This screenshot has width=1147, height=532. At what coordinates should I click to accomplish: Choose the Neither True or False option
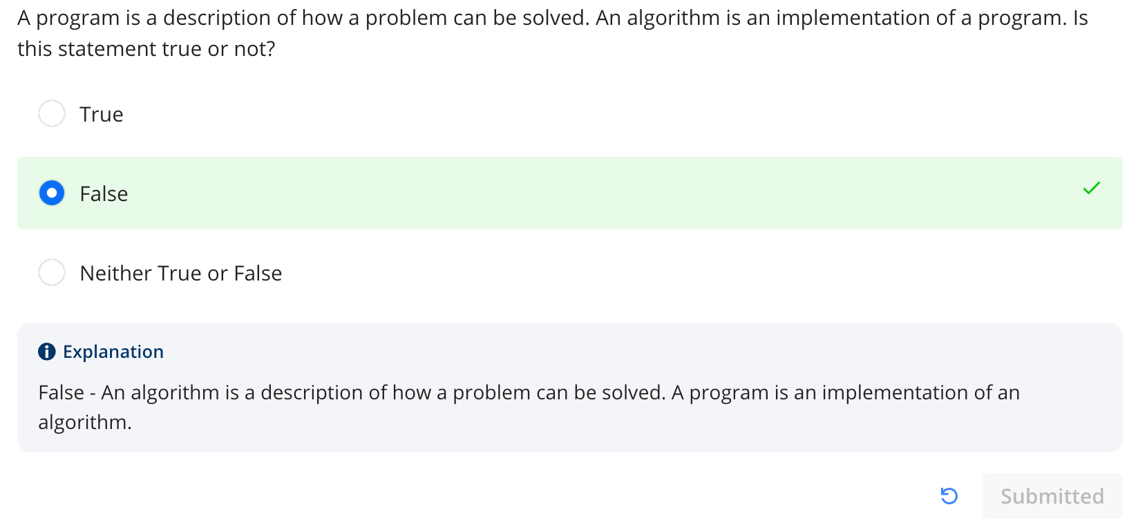52,272
